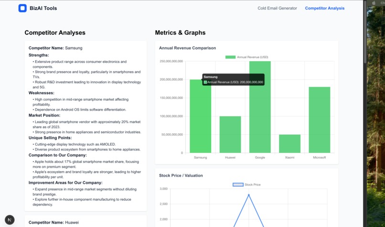This screenshot has width=385, height=227.
Task: Click the Xiaomi revenue bar
Action: tap(289, 143)
